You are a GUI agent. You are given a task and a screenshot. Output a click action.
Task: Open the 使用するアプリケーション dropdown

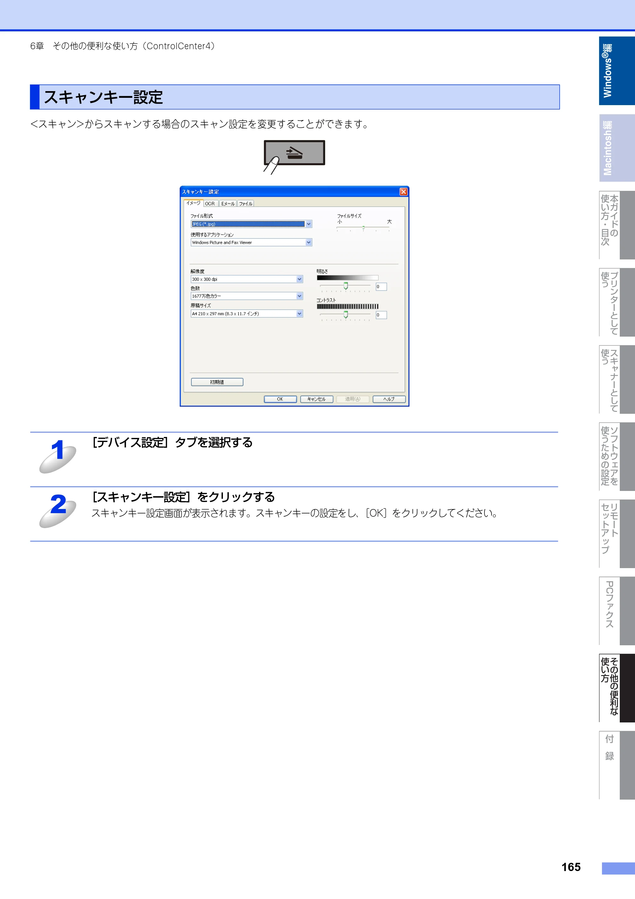[x=251, y=242]
